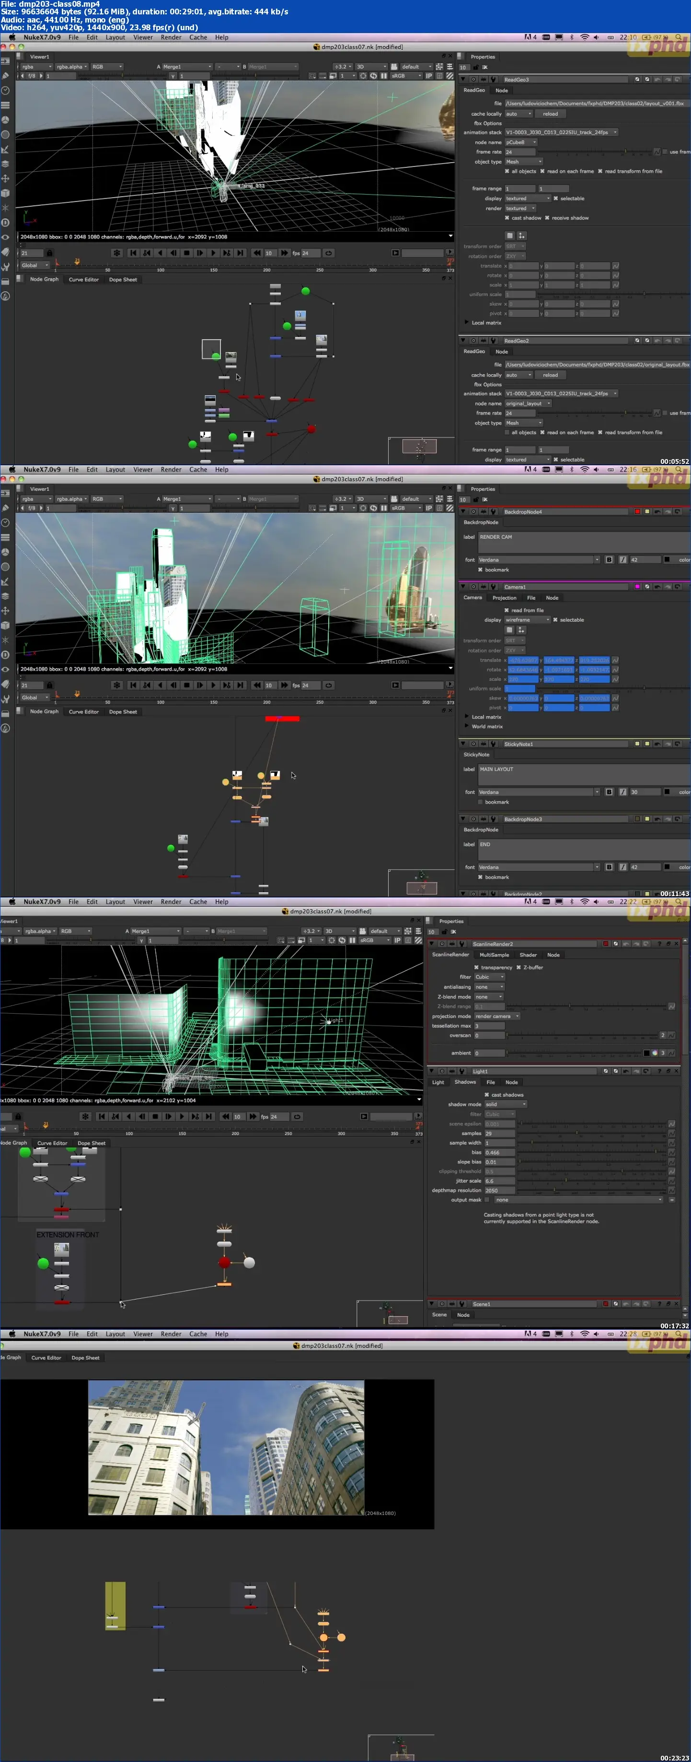
Task: Open the Merge layers toolbar icon, 00:05:52 frame
Action: (x=5, y=164)
